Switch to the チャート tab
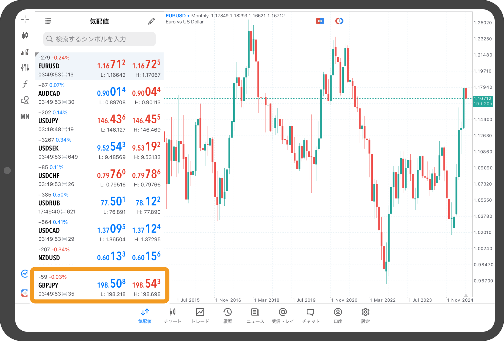The width and height of the screenshot is (504, 341). point(172,316)
